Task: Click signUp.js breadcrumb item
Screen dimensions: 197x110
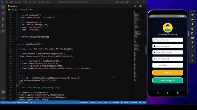Action: pyautogui.click(x=14, y=10)
